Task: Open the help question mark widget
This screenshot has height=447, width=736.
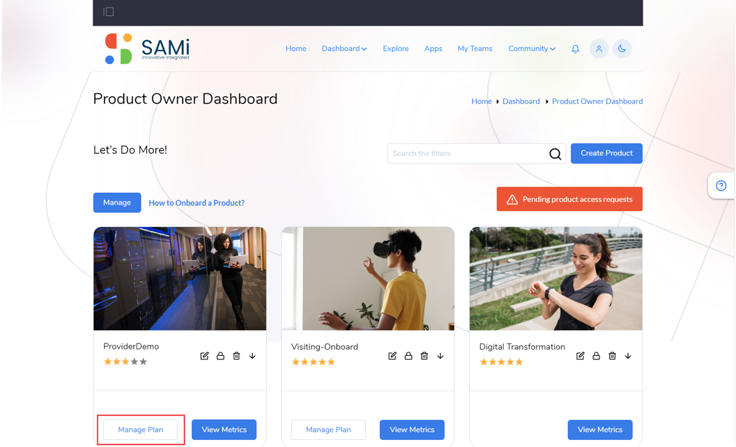Action: (x=721, y=186)
